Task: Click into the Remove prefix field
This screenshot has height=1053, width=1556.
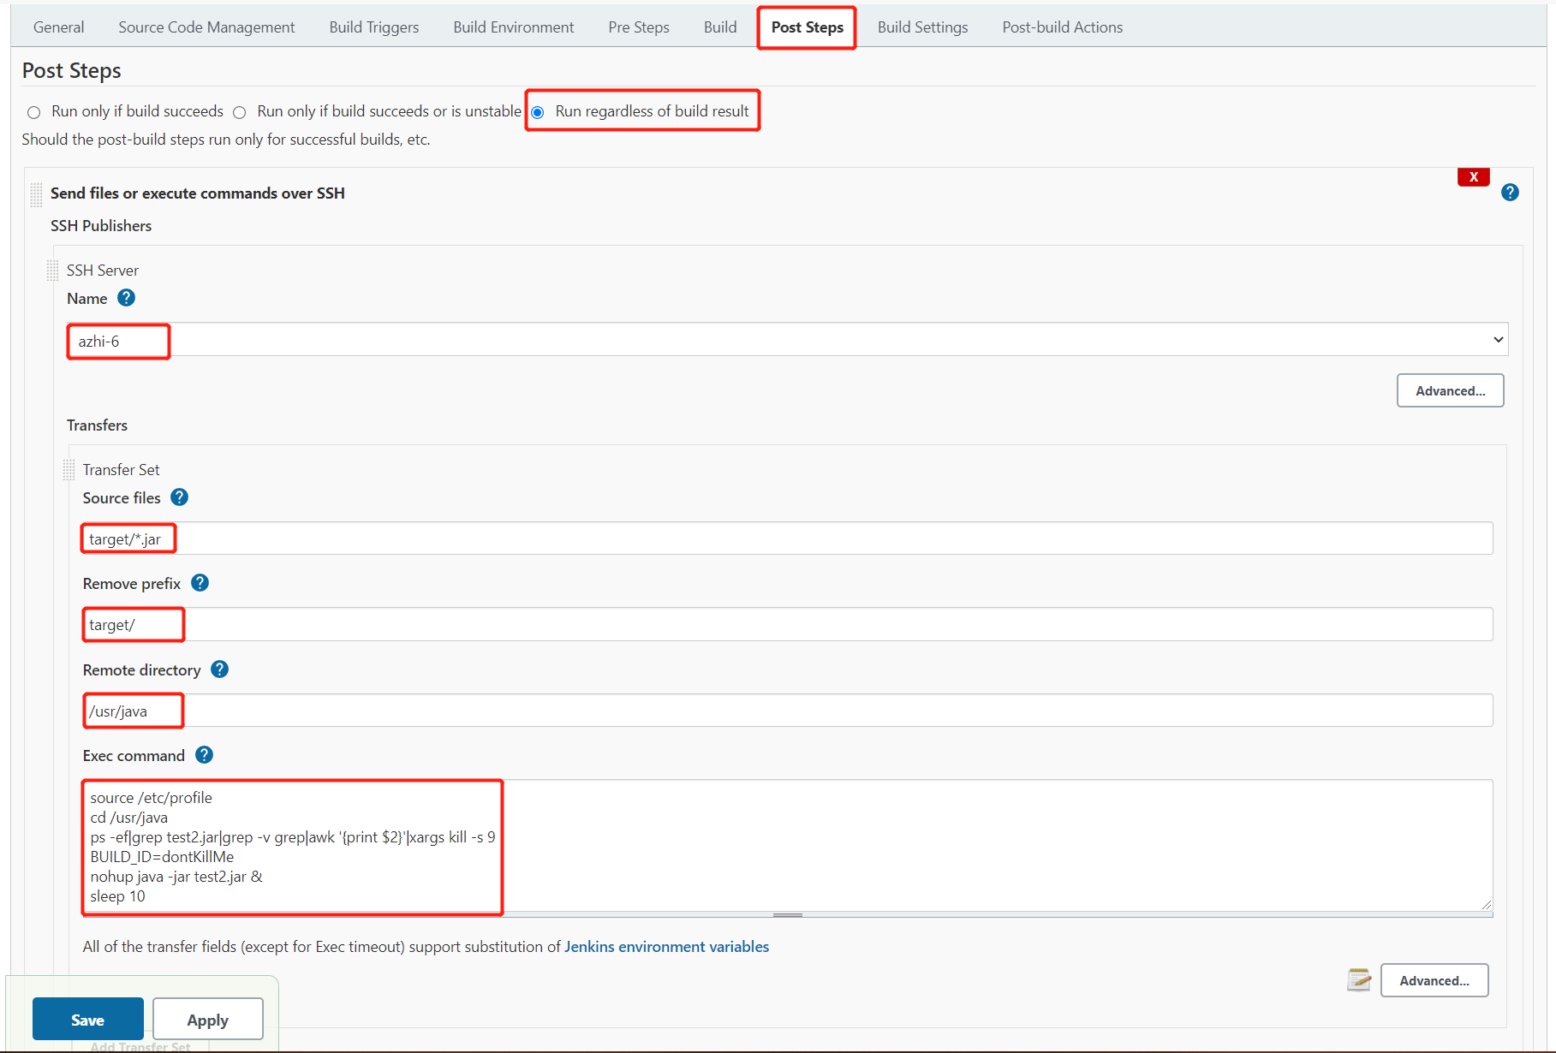Action: [x=787, y=624]
